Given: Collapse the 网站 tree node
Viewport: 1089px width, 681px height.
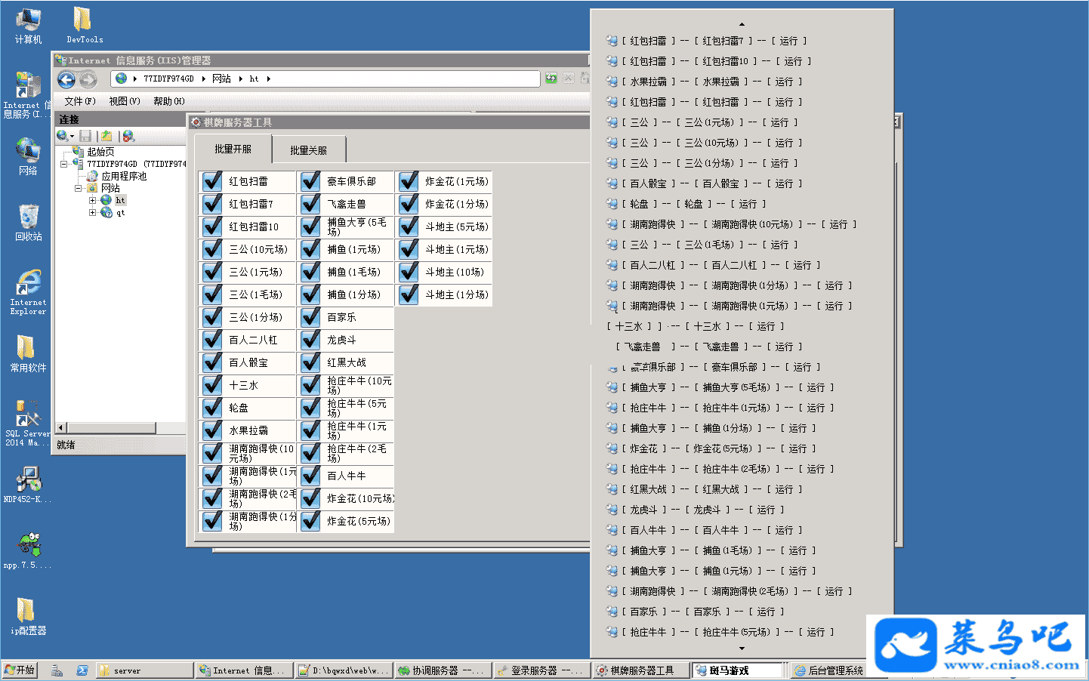Looking at the screenshot, I should point(79,188).
